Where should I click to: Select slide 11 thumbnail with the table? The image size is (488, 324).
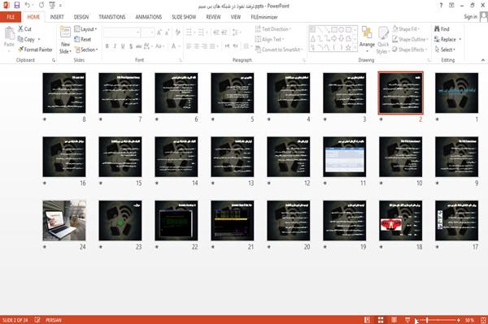pos(345,157)
